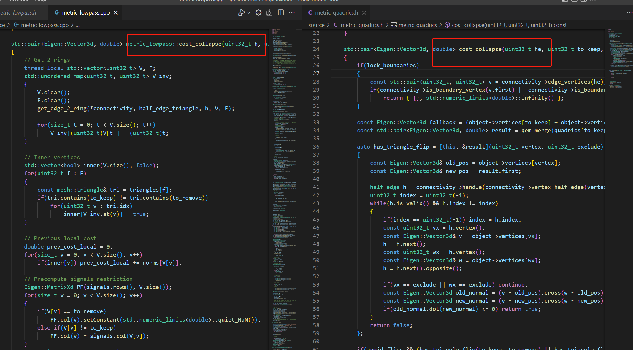
Task: Close the metric_lowpass.cpp tab
Action: [x=116, y=12]
